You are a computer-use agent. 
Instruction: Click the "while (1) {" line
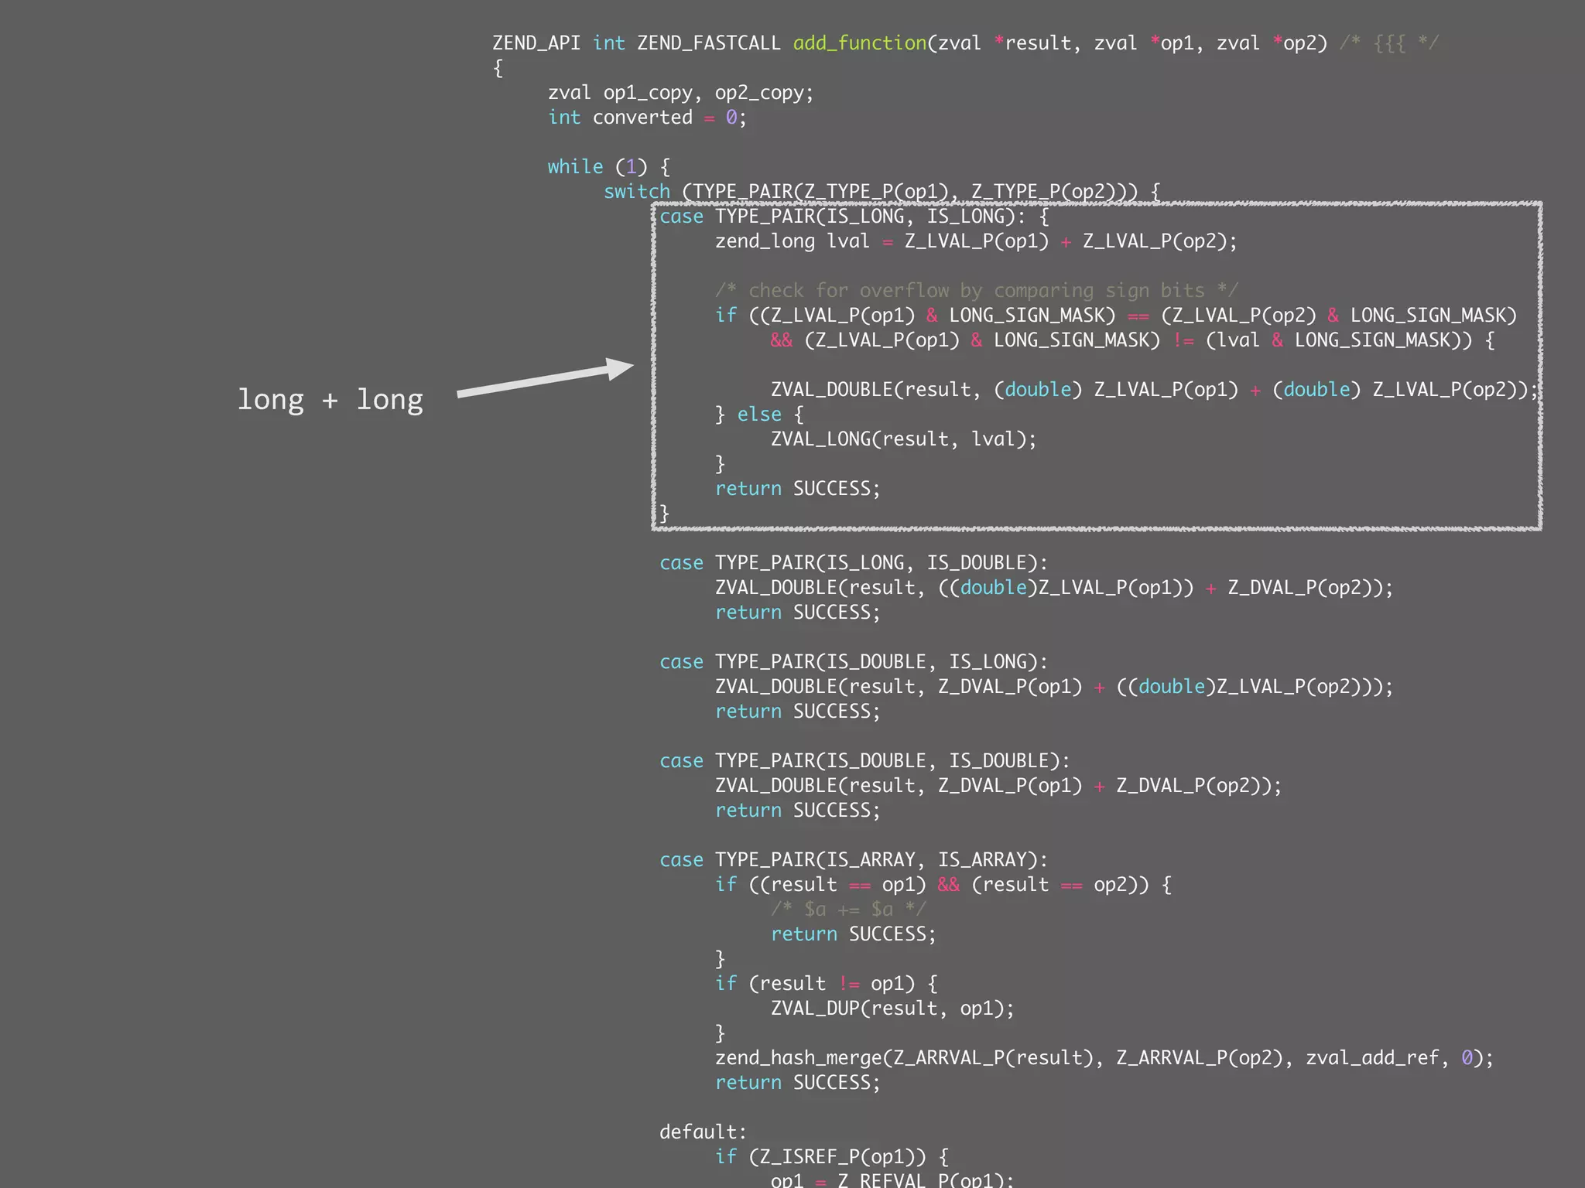608,167
